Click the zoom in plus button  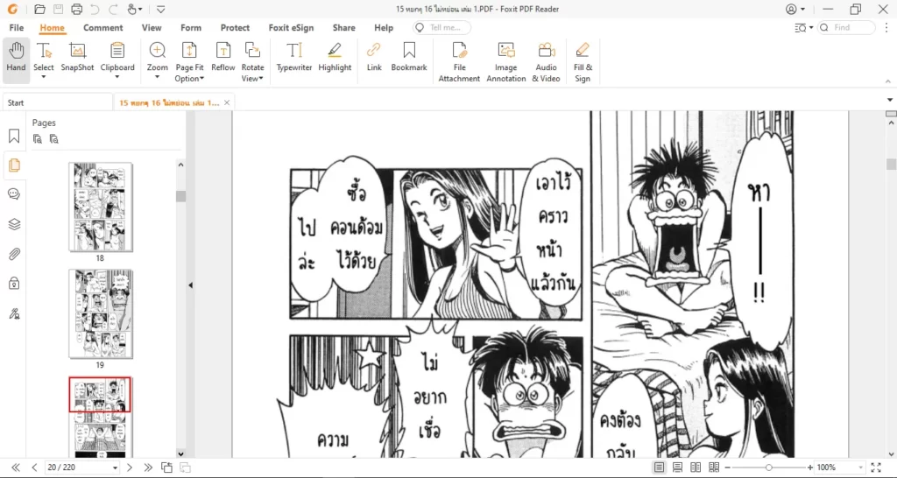pyautogui.click(x=810, y=467)
